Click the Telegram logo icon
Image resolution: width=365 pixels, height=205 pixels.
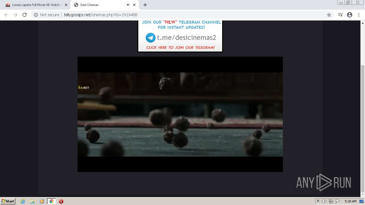[151, 38]
